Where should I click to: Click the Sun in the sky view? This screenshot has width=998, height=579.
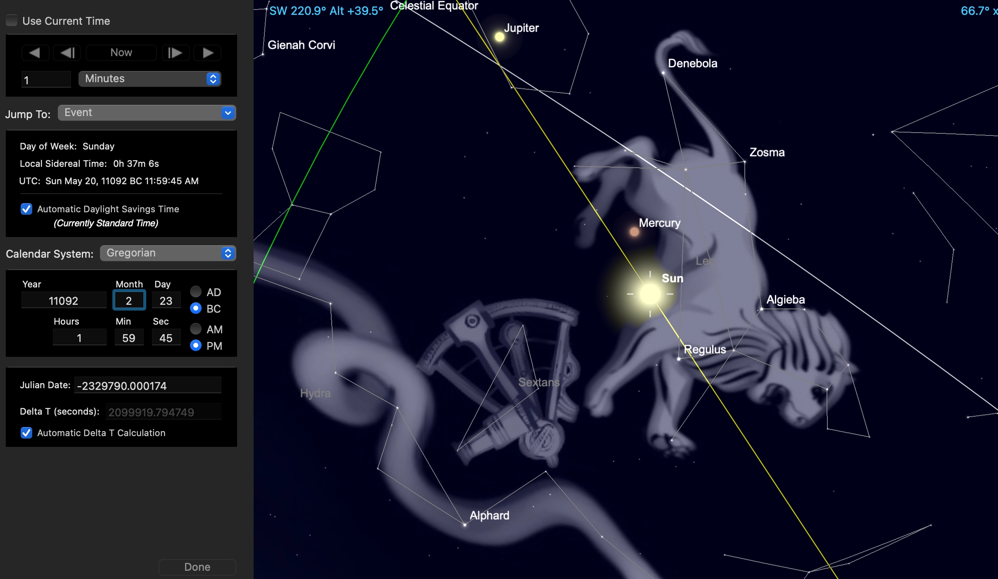tap(650, 294)
